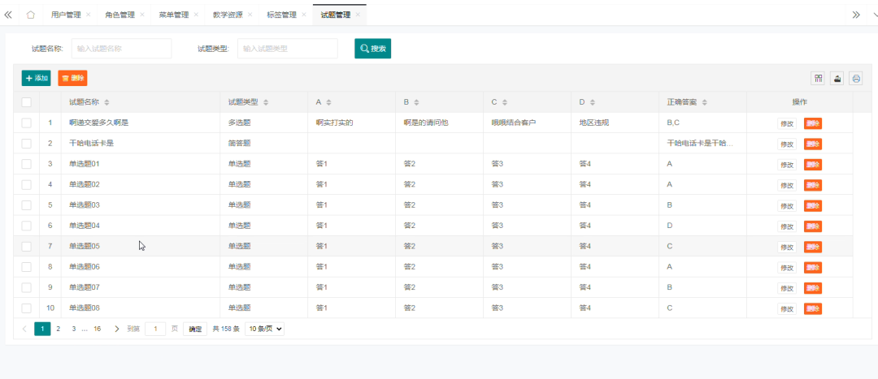The width and height of the screenshot is (878, 379).
Task: Close the 标签管理 tab
Action: click(303, 15)
